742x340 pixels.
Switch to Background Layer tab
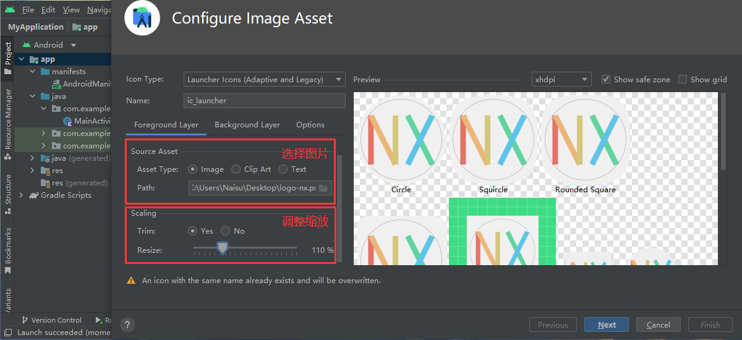click(247, 125)
